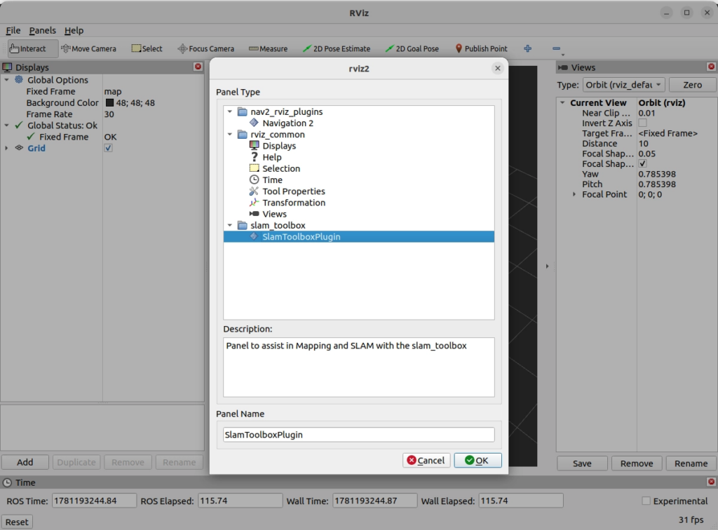Click the right-side panel collapse arrow
Image resolution: width=718 pixels, height=530 pixels.
click(547, 266)
